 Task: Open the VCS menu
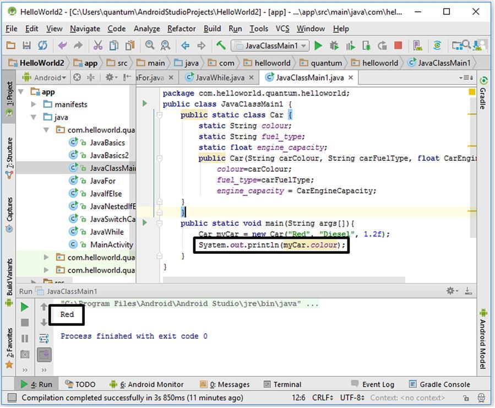click(x=282, y=29)
